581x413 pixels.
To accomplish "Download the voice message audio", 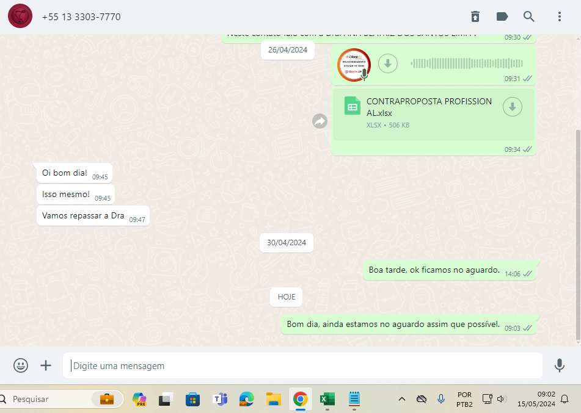I will tap(388, 63).
